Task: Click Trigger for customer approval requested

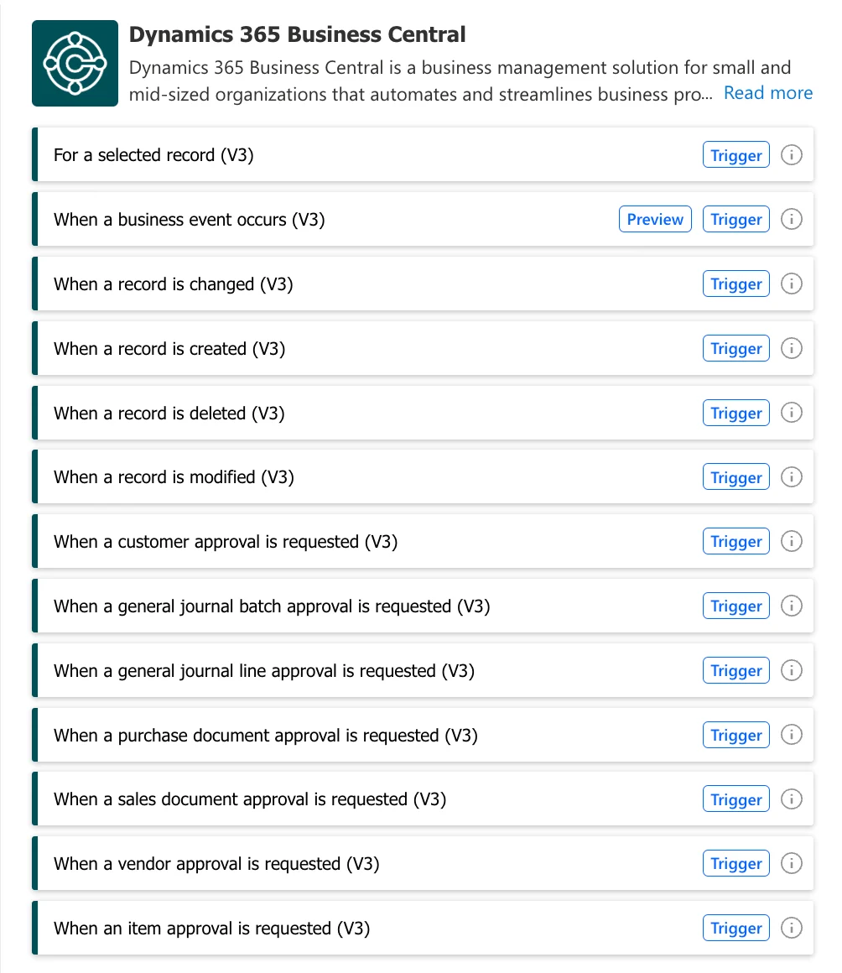Action: tap(735, 541)
